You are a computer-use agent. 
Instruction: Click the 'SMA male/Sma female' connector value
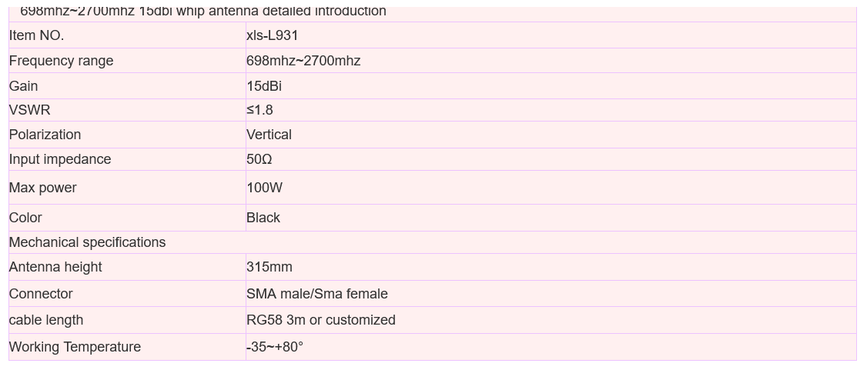click(x=316, y=294)
